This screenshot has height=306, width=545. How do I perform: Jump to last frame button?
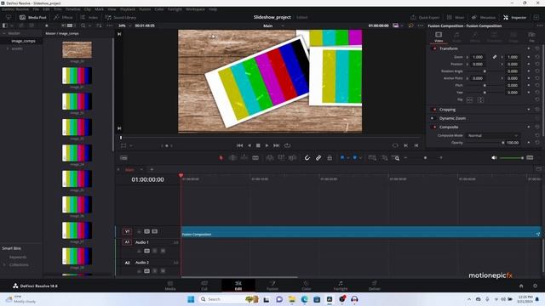(276, 145)
